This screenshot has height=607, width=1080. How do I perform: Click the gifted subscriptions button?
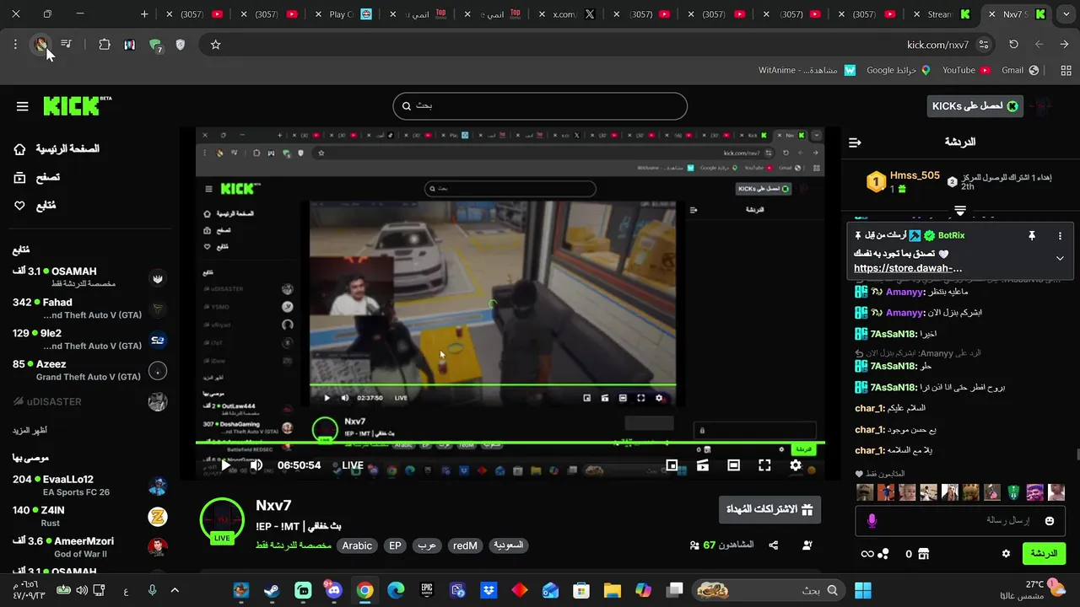click(x=769, y=509)
